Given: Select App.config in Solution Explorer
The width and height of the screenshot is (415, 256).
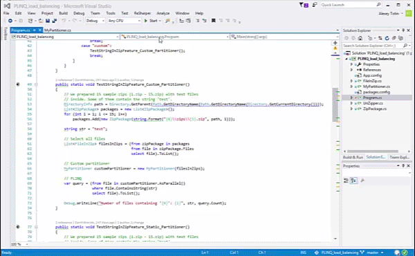Looking at the screenshot, I should pyautogui.click(x=372, y=75).
